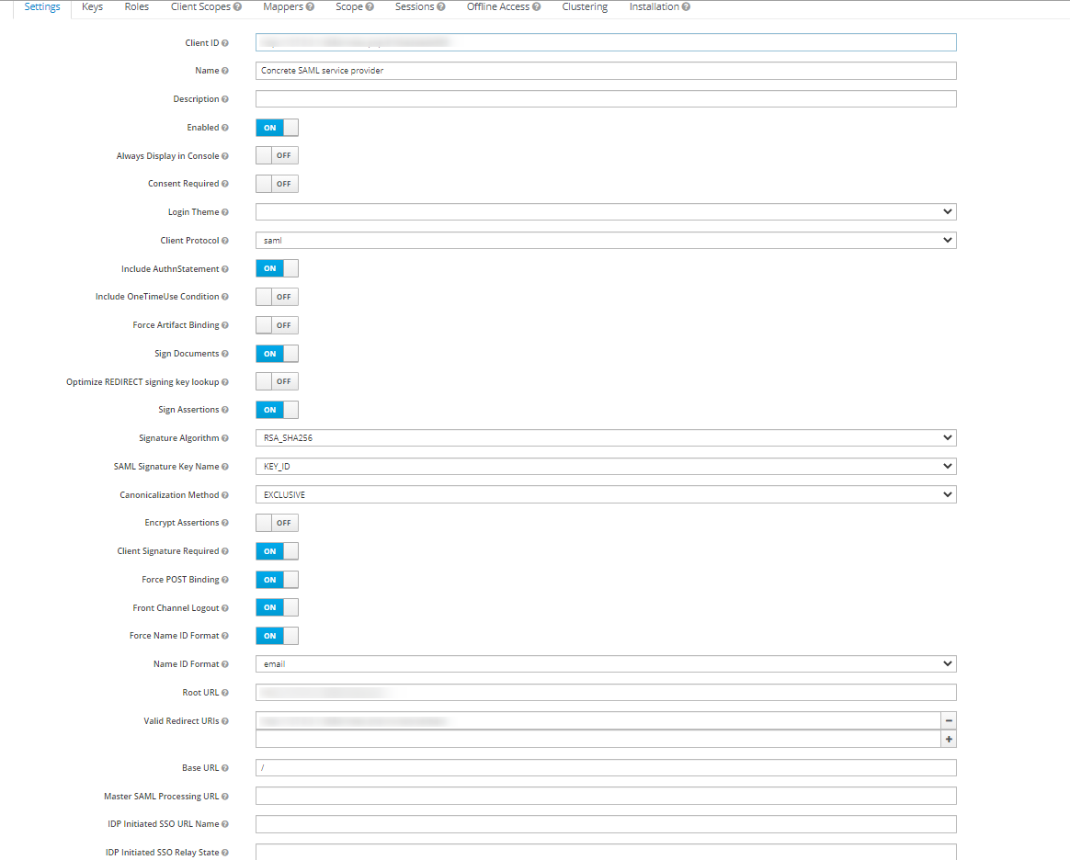
Task: Add a new Valid Redirect URI row
Action: pyautogui.click(x=948, y=739)
